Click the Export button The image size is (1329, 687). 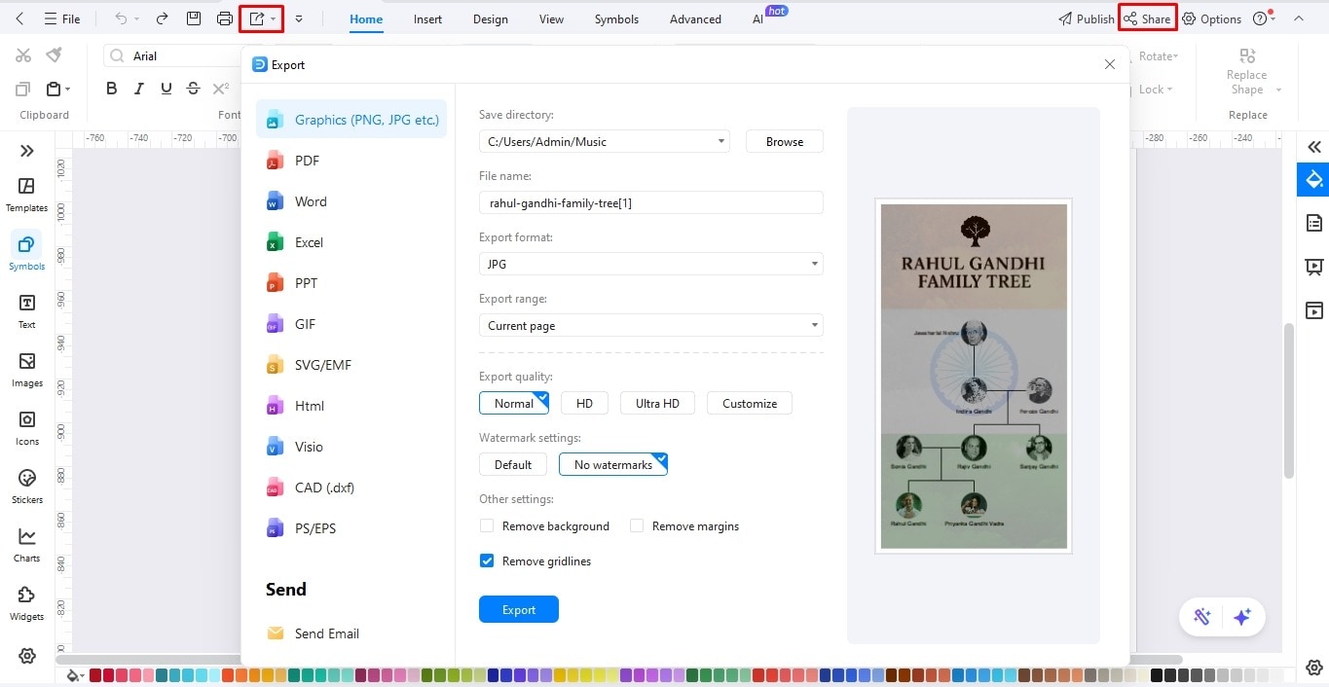518,609
